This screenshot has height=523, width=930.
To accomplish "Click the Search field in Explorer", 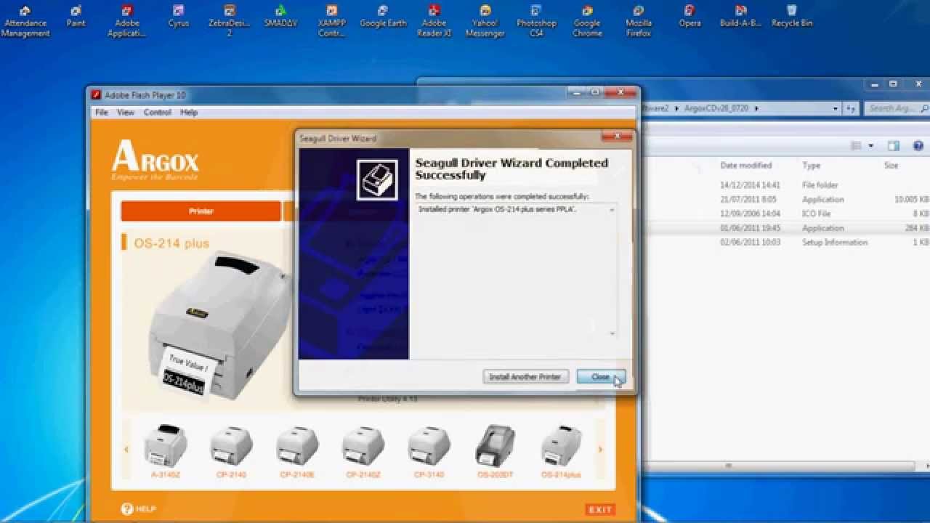I will [x=898, y=108].
